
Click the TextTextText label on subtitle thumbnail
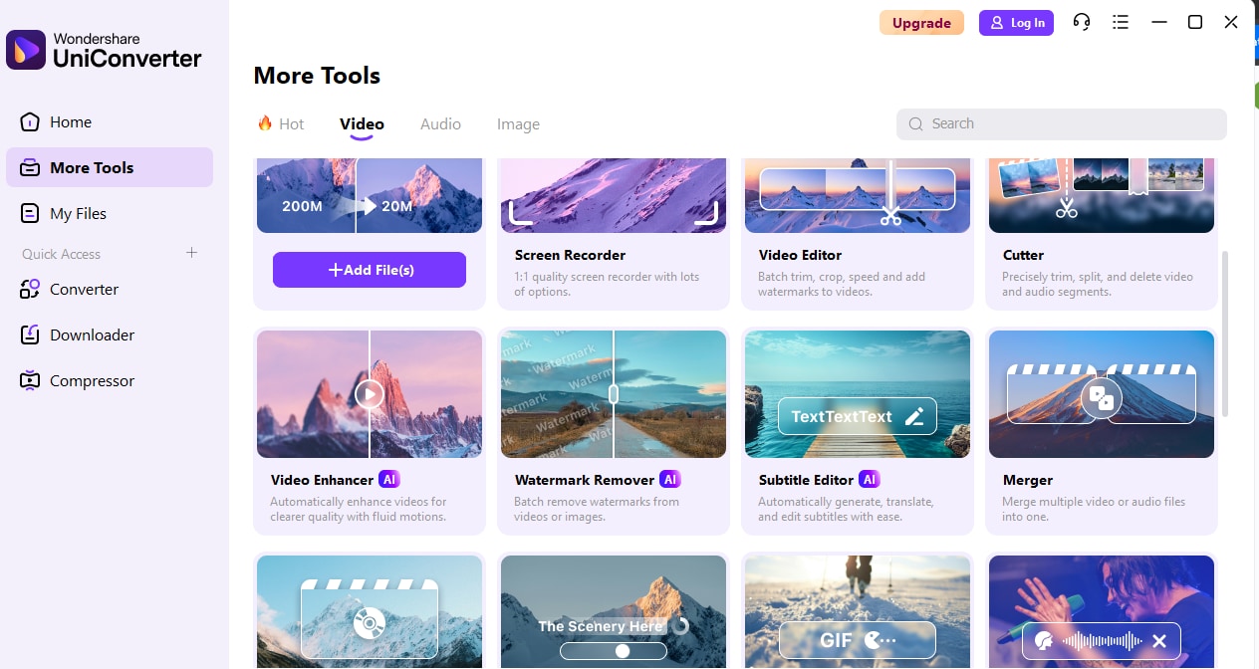842,417
